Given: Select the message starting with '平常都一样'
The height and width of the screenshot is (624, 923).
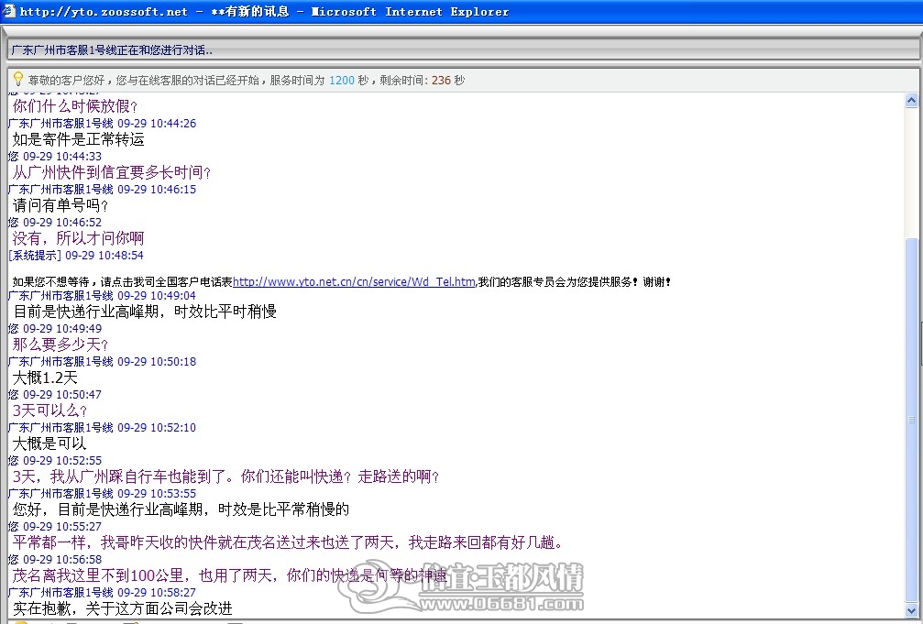Looking at the screenshot, I should [x=288, y=542].
